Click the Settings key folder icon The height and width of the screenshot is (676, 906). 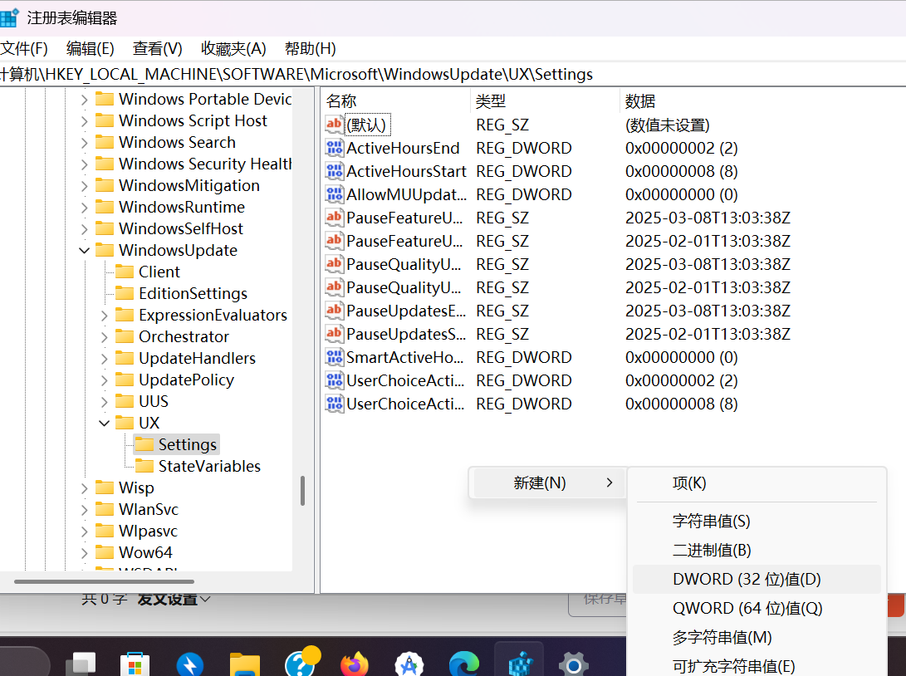tap(144, 444)
